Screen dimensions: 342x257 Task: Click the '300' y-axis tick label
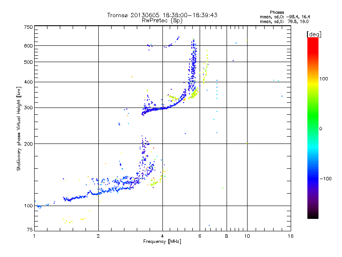28,108
